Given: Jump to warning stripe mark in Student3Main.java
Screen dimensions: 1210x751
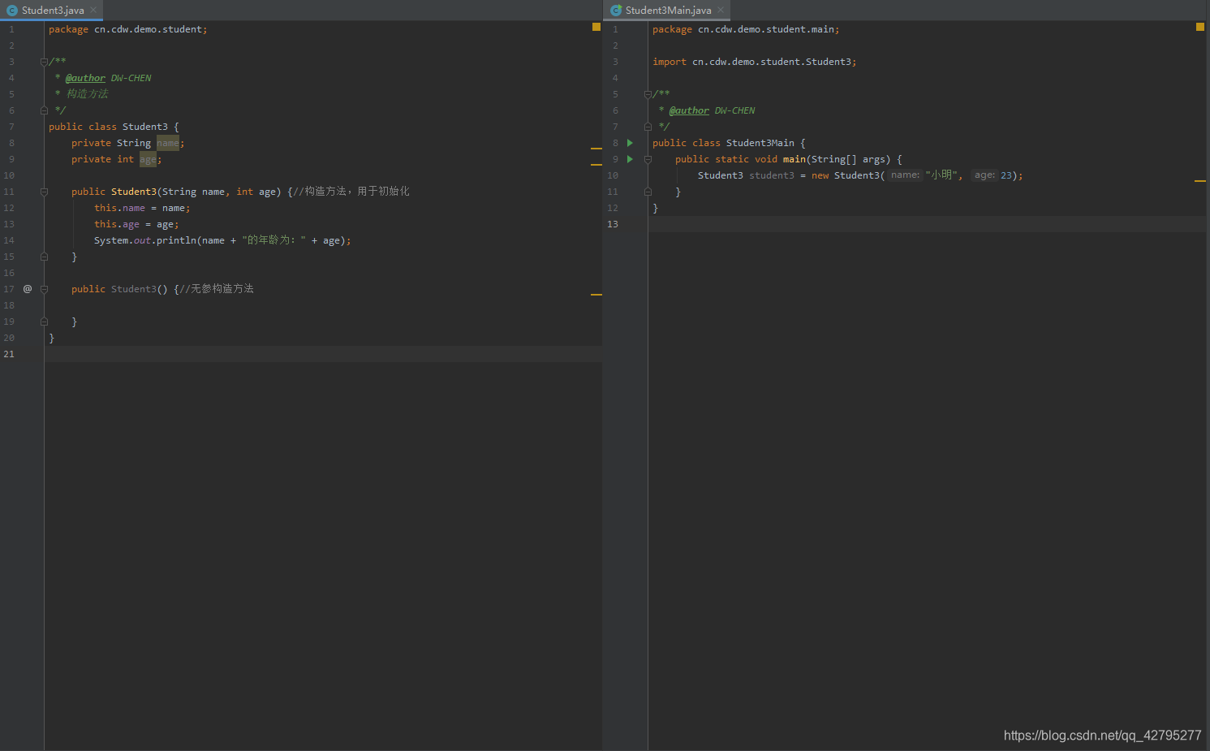Looking at the screenshot, I should (1200, 181).
